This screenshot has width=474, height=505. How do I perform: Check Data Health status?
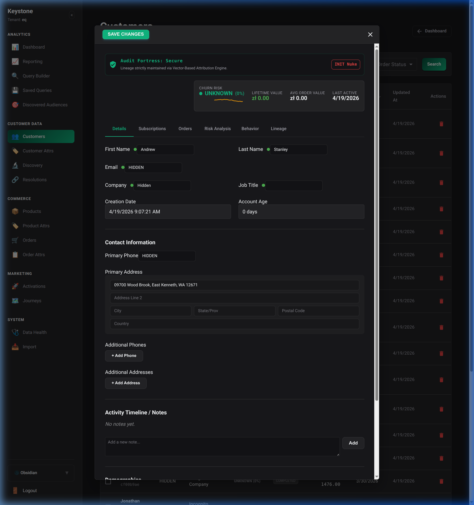pyautogui.click(x=34, y=332)
